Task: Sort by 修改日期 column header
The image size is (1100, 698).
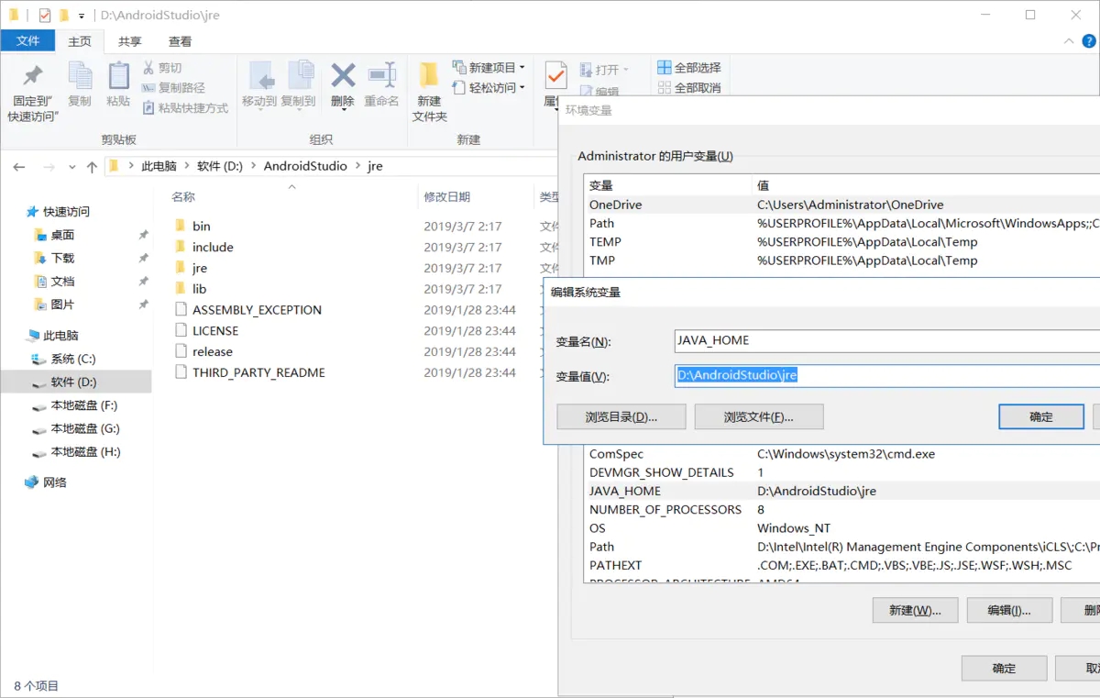Action: [447, 196]
